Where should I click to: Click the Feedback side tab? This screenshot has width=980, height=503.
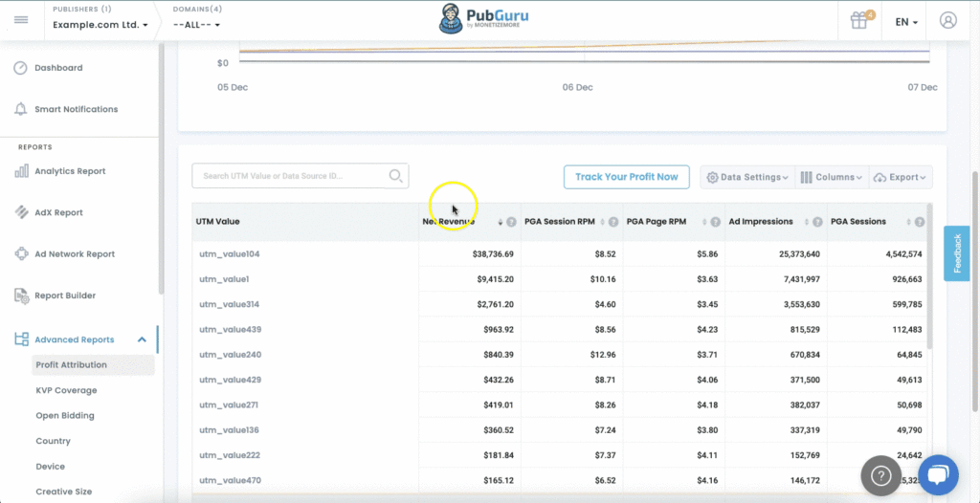[x=956, y=253]
